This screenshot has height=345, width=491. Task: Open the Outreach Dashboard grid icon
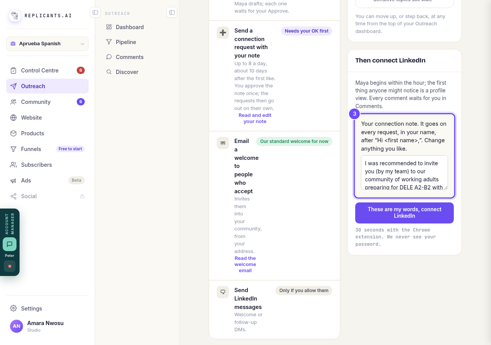[109, 27]
